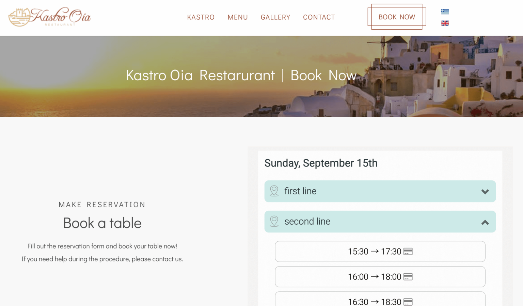Click credit card icon on 15:30 slot

pos(408,252)
